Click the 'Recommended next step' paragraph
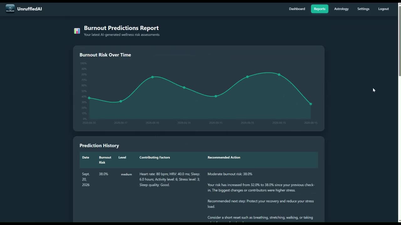The height and width of the screenshot is (225, 401). 261,204
